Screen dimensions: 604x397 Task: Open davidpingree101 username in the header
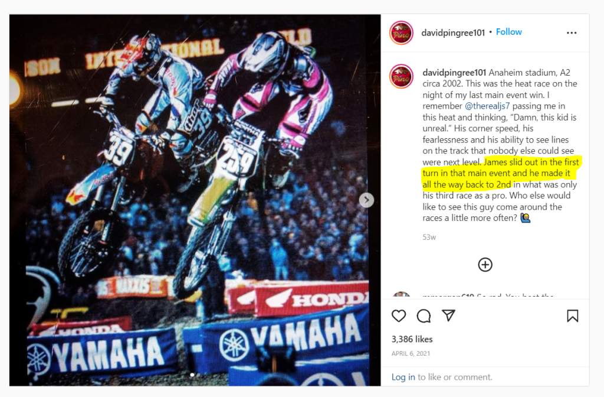(x=453, y=33)
